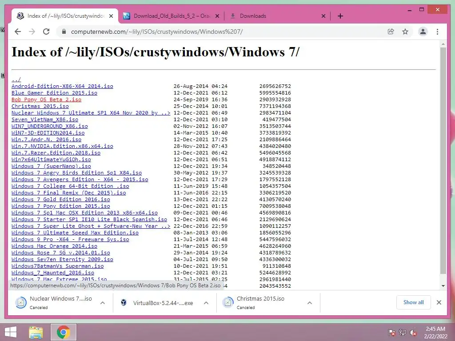Open Windows_Rose_7_SG_v.2014.01.iso link
The height and width of the screenshot is (341, 455).
point(61,253)
